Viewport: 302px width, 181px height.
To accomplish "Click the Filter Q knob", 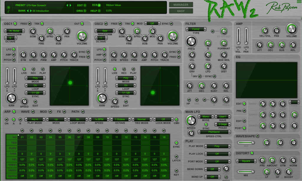I will pos(208,43).
